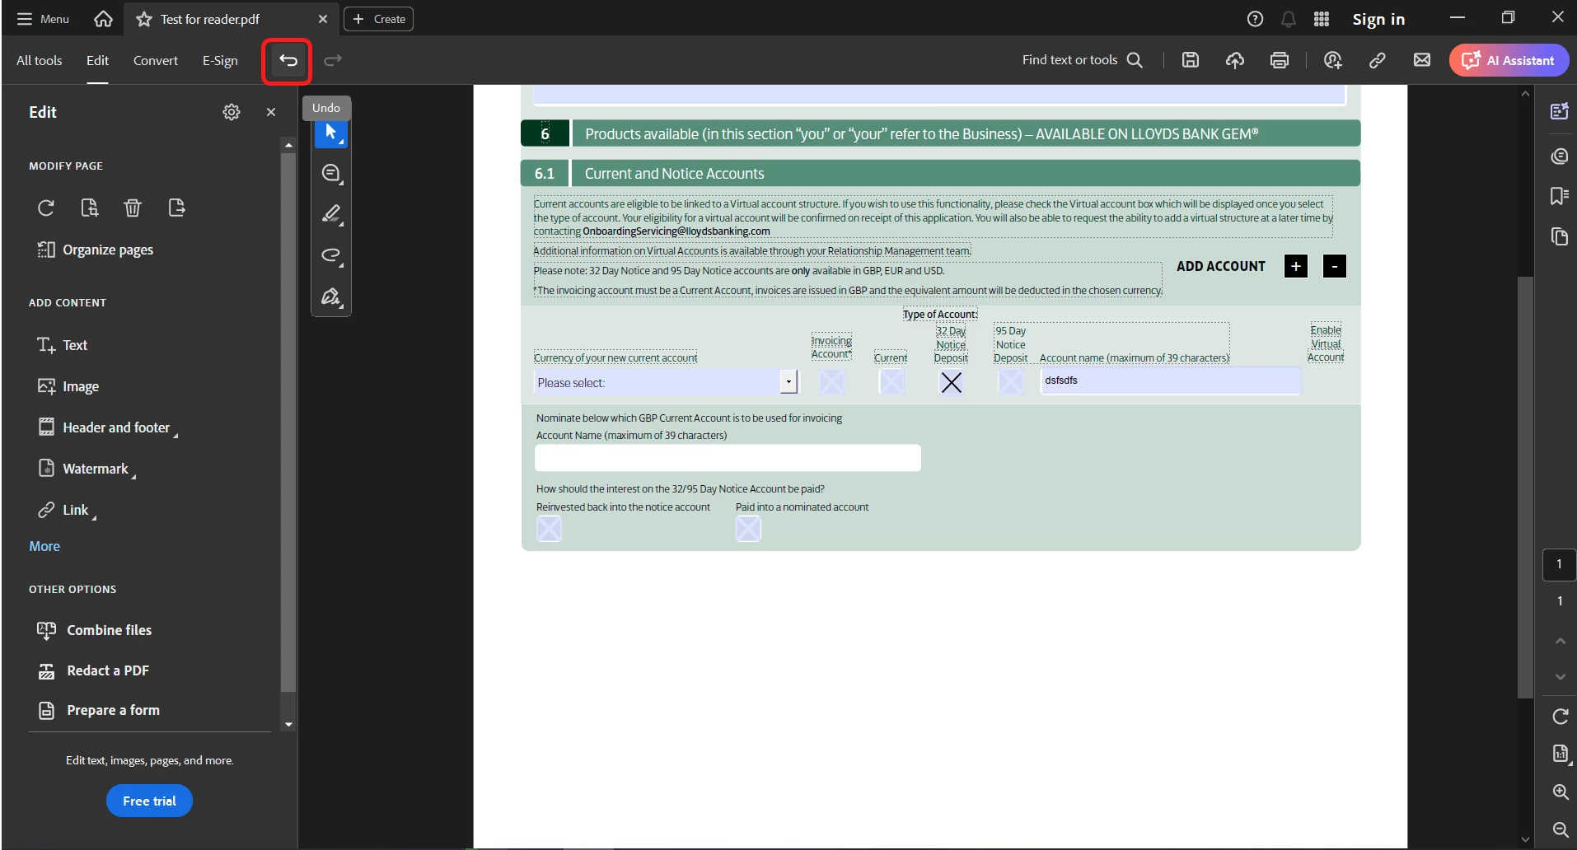This screenshot has width=1577, height=850.
Task: Choose the Select arrow tool
Action: point(331,133)
